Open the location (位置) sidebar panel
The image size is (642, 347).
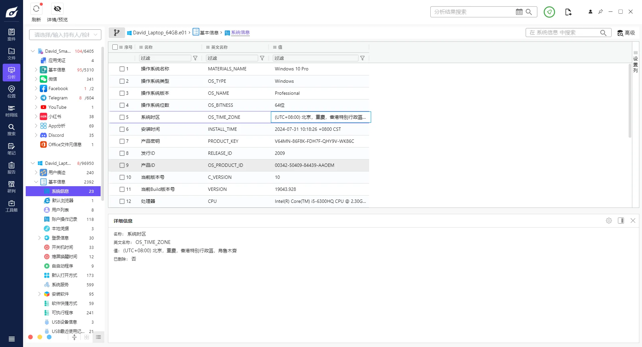11,91
